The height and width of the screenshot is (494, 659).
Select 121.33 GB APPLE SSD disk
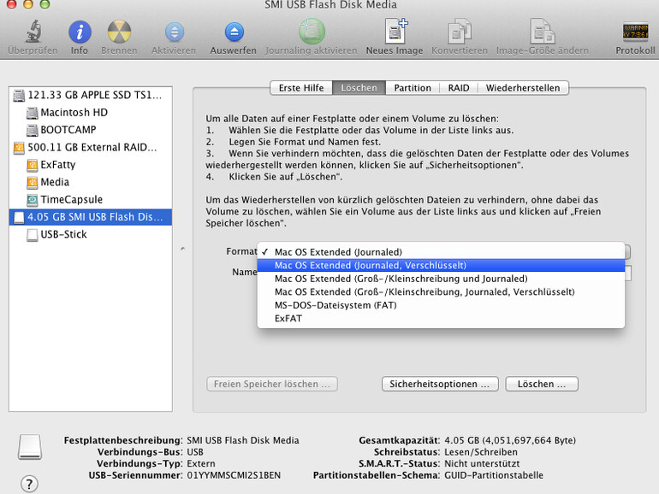point(91,95)
